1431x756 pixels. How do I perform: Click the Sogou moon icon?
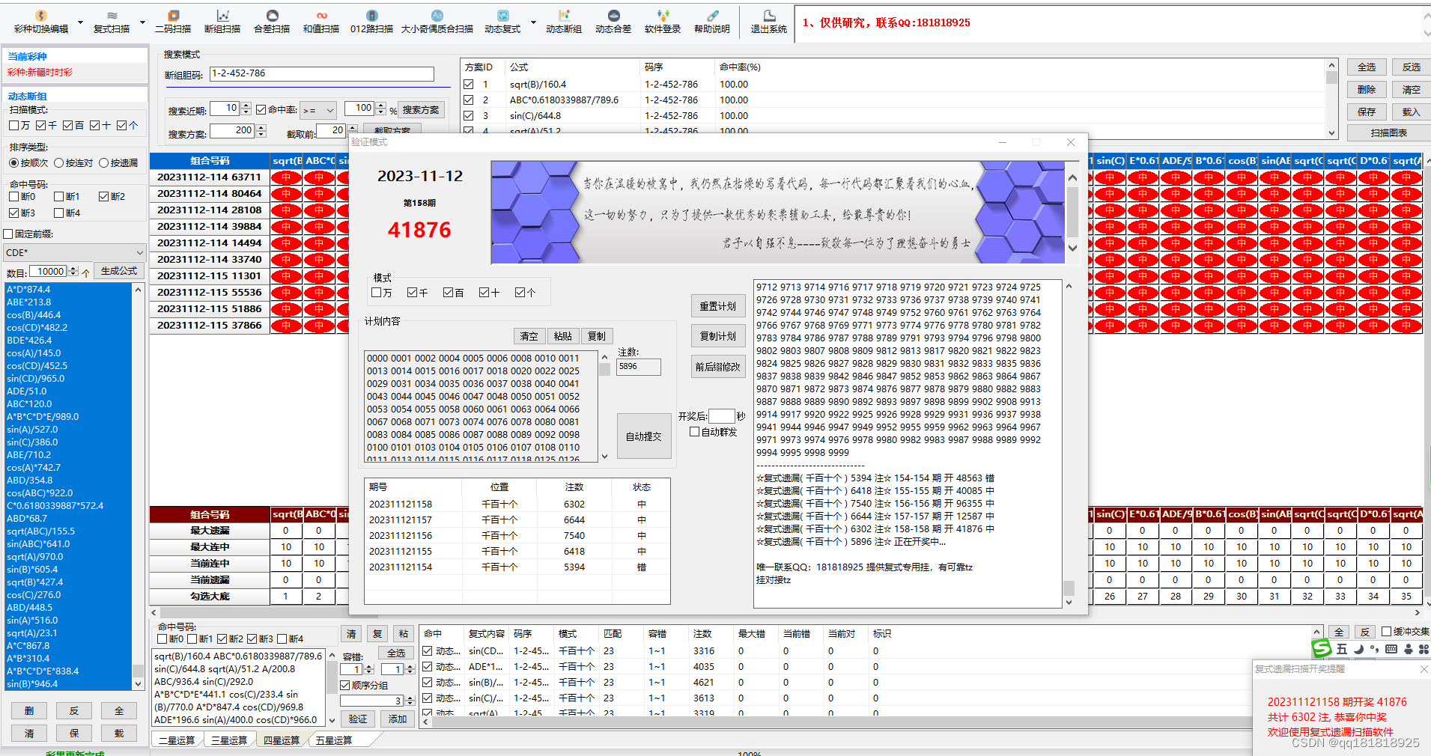coord(1358,649)
